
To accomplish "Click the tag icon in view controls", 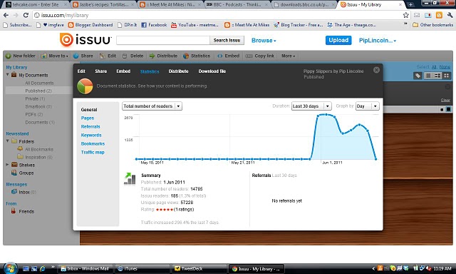I will coord(418,76).
